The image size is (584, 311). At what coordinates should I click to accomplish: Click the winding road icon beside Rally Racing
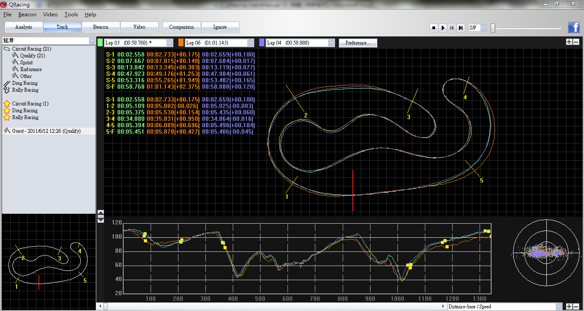7,90
